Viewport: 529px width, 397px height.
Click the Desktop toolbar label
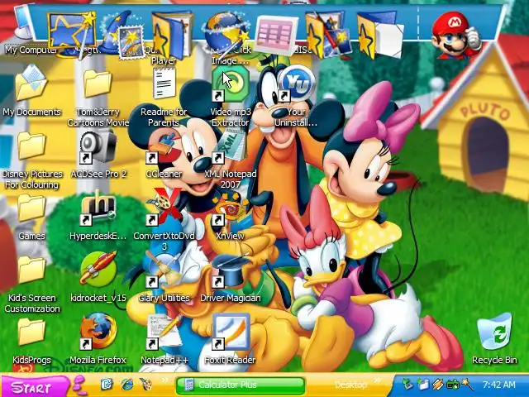point(350,385)
